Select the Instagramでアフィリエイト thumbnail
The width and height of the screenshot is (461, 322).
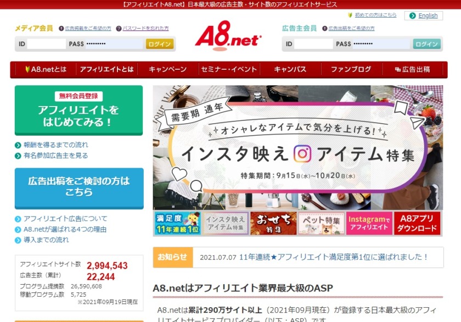pos(369,224)
